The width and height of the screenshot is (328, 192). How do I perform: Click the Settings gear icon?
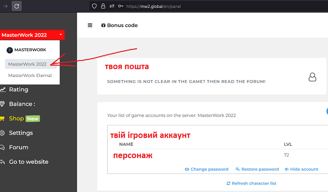(x=2, y=133)
